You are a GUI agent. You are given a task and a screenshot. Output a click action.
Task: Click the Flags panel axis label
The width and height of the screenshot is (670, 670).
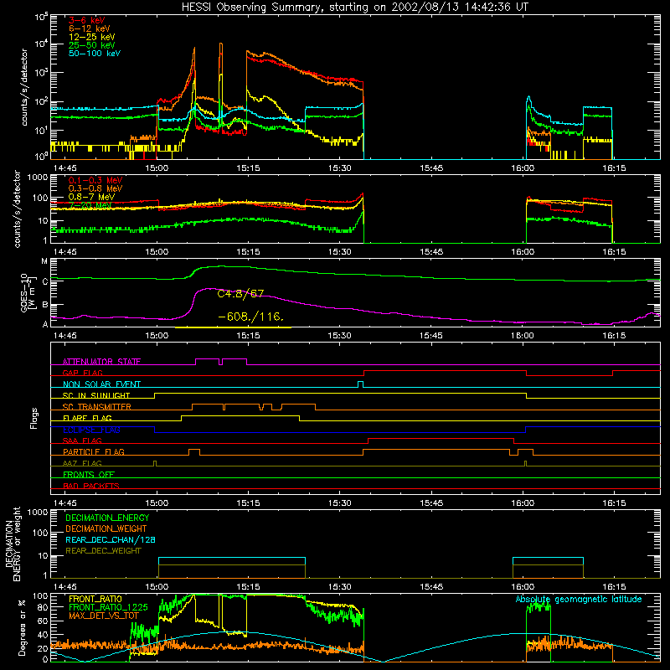33,418
